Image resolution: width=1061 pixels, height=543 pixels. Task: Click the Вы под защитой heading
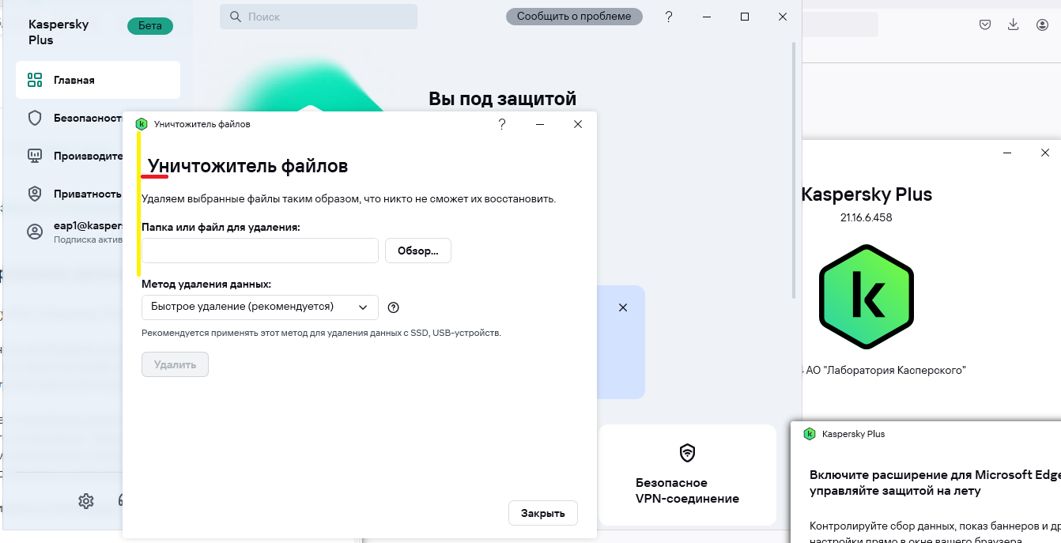point(503,99)
